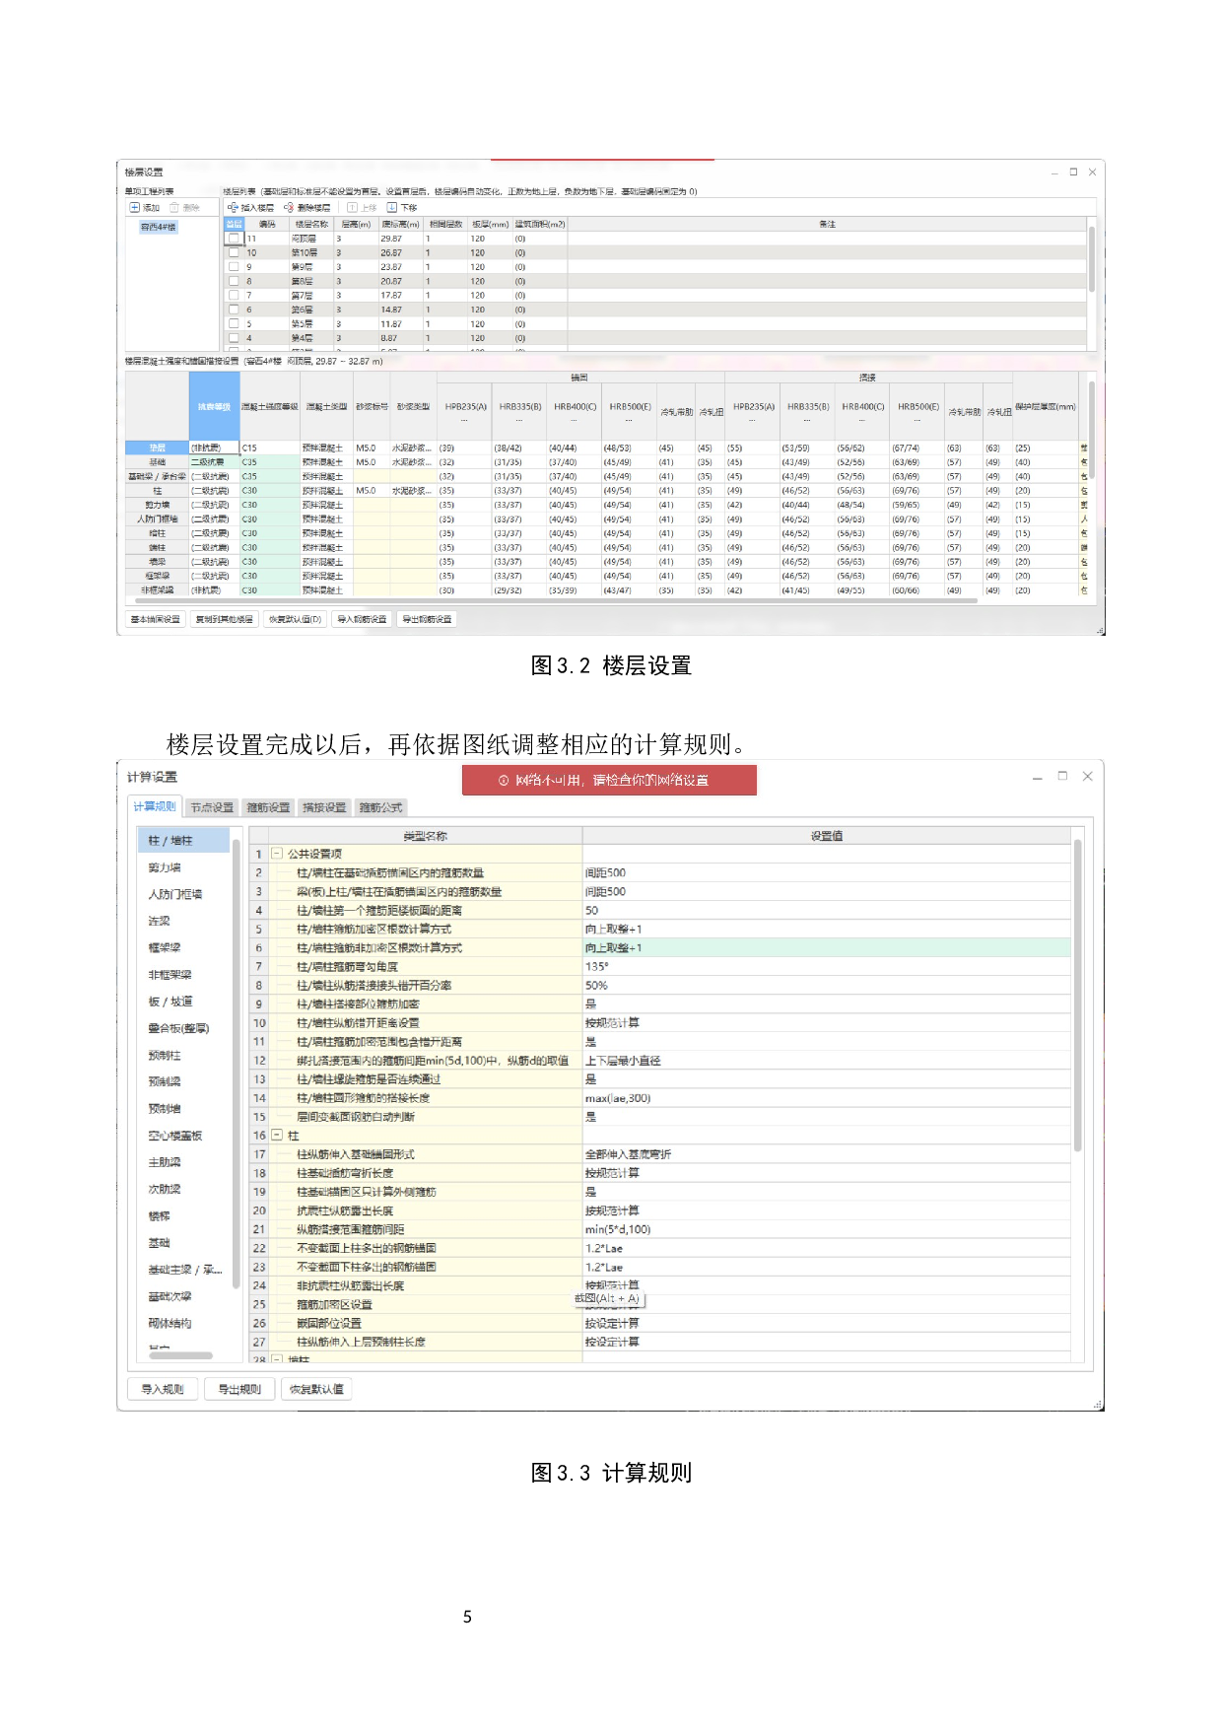Maximize the 计算设置 window

pos(1062,777)
